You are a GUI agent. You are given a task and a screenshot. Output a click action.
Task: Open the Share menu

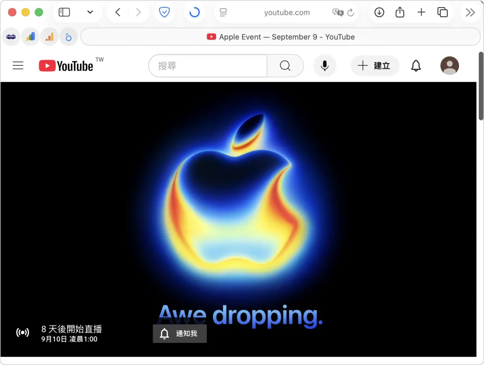[x=400, y=12]
